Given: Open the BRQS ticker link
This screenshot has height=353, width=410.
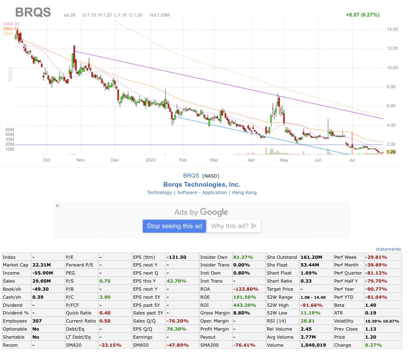Looking at the screenshot, I should (191, 175).
